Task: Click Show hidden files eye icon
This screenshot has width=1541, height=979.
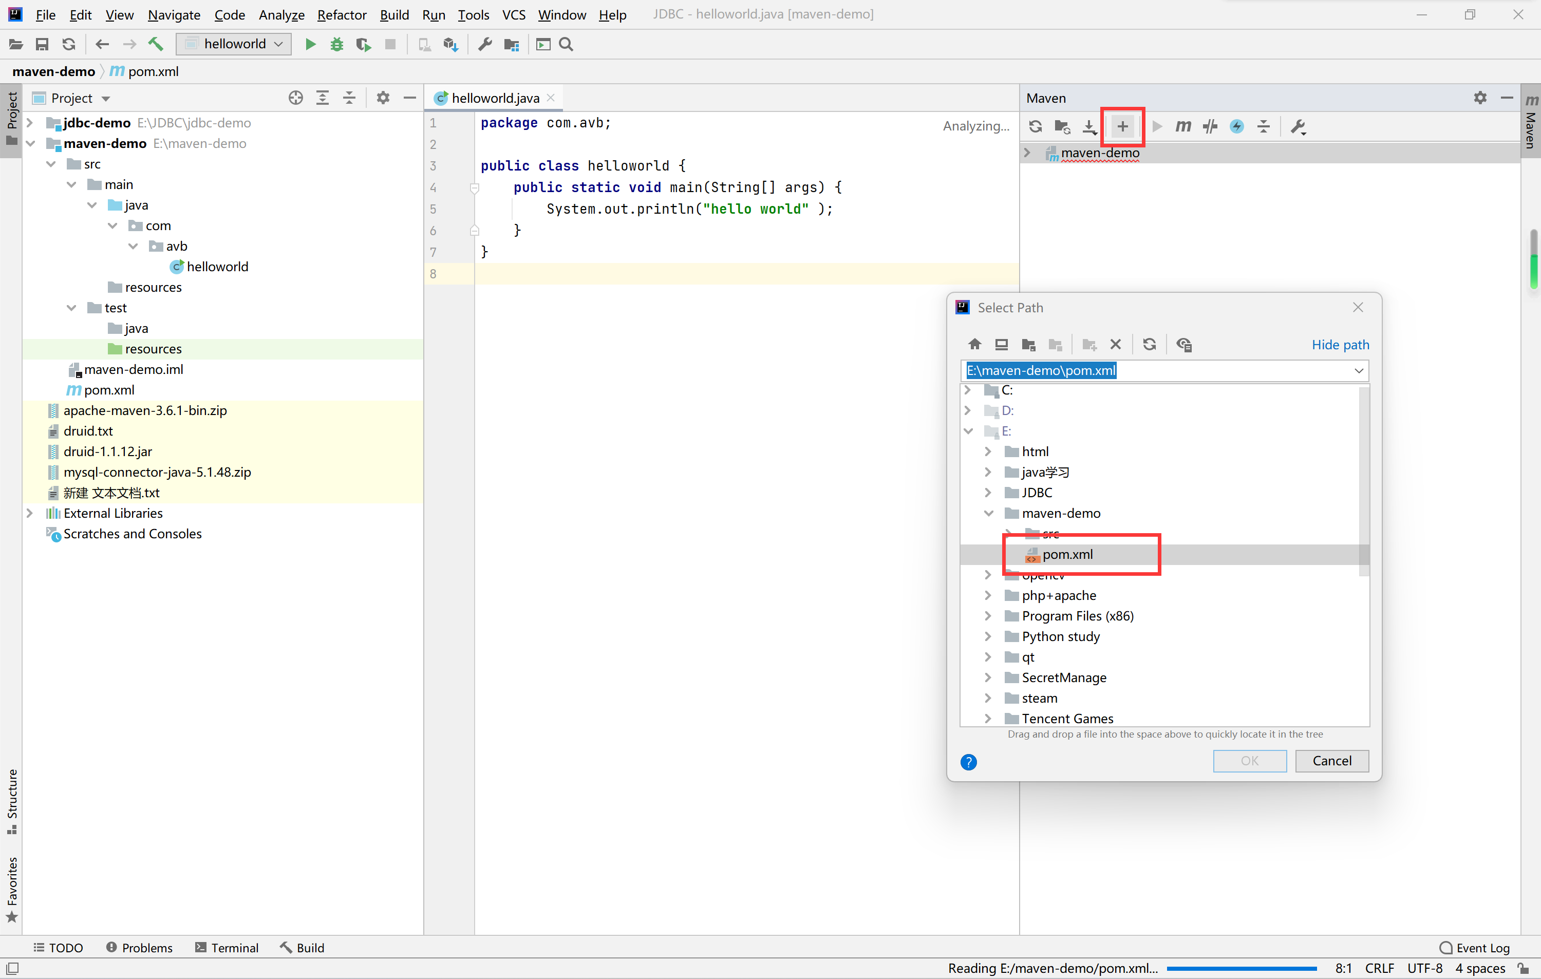Action: [x=1184, y=345]
